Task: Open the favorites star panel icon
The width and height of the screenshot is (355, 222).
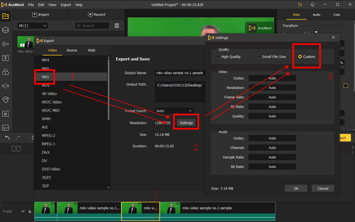Action: (x=5, y=114)
